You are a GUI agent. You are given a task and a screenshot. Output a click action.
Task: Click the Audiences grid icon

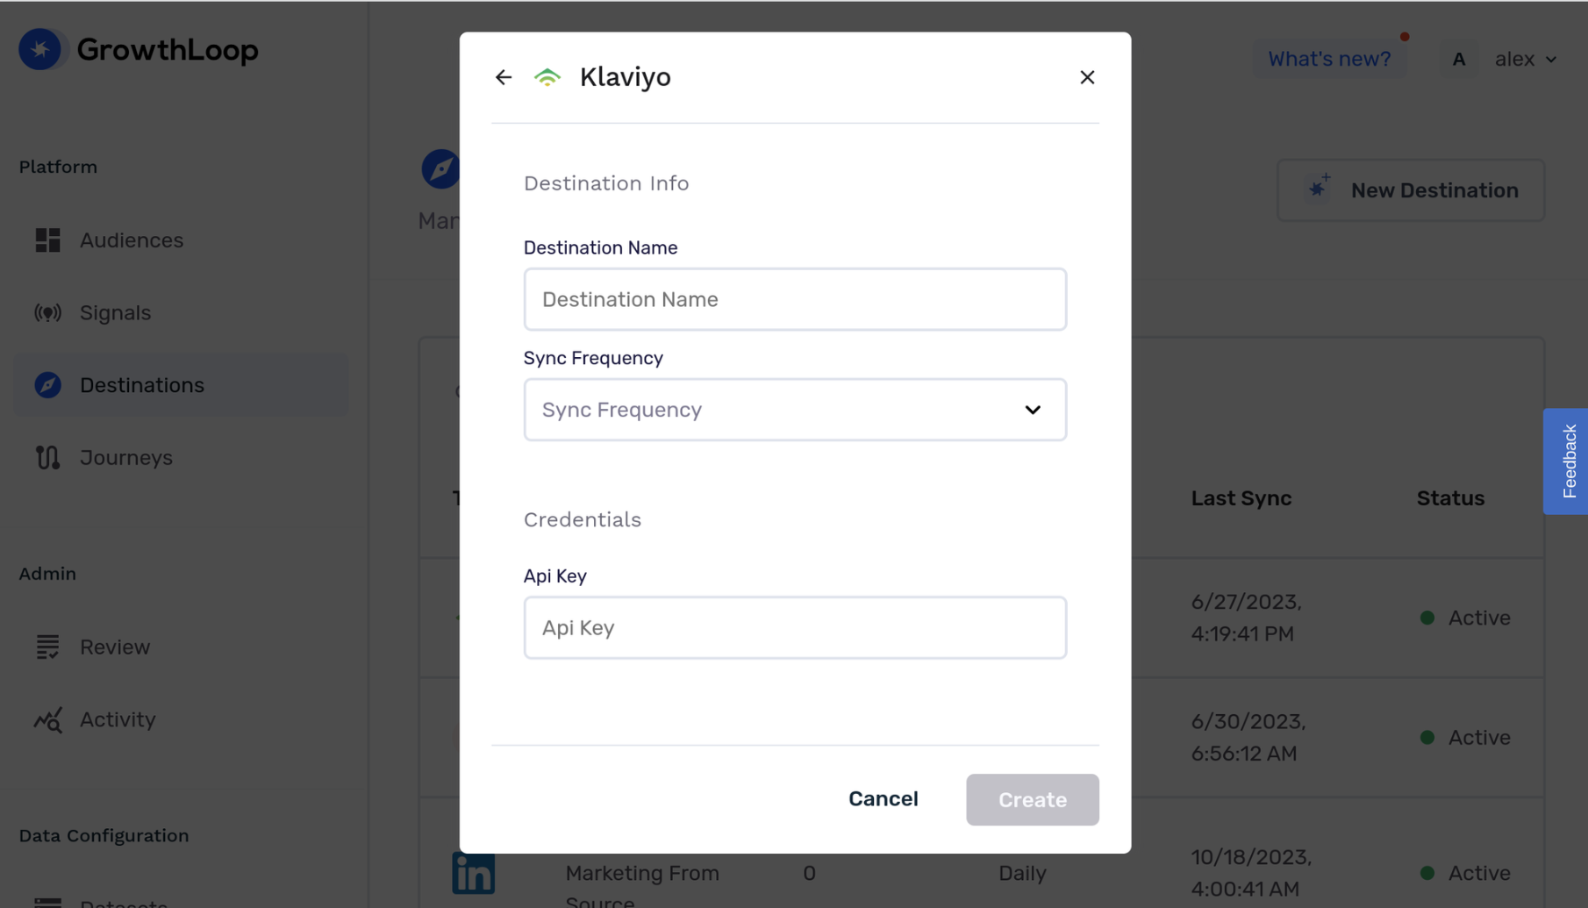(47, 240)
